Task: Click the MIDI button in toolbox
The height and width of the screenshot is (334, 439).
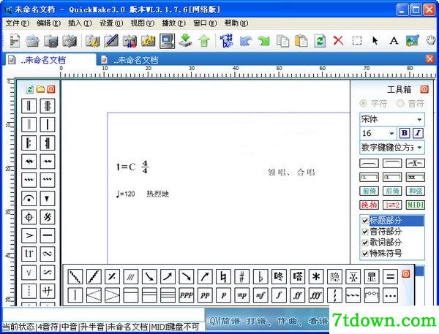Action: (416, 205)
